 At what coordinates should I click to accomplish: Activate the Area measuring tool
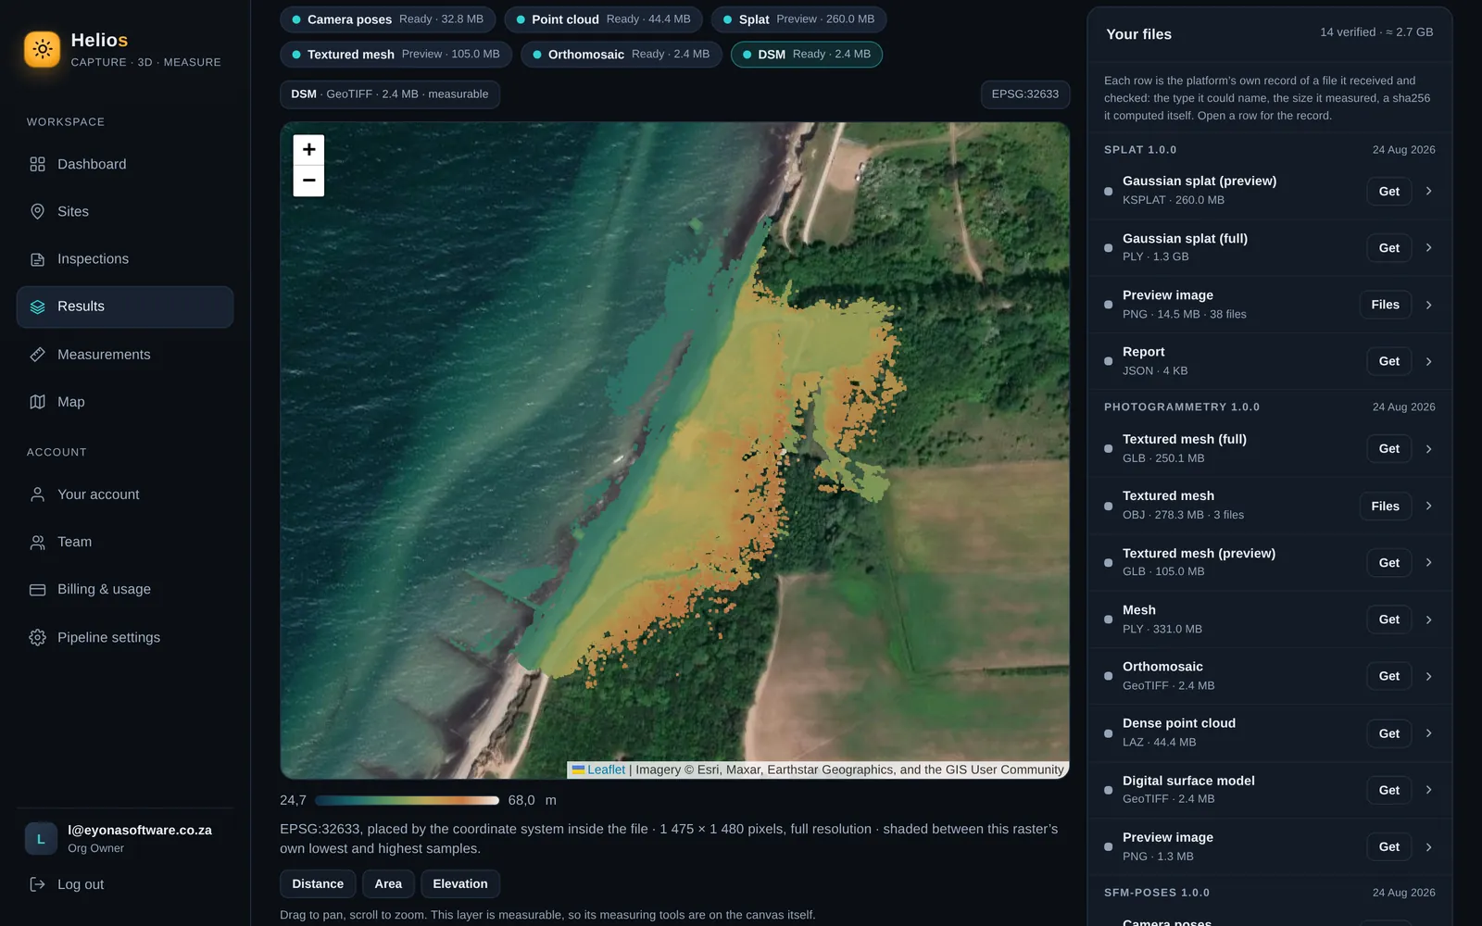click(x=388, y=884)
